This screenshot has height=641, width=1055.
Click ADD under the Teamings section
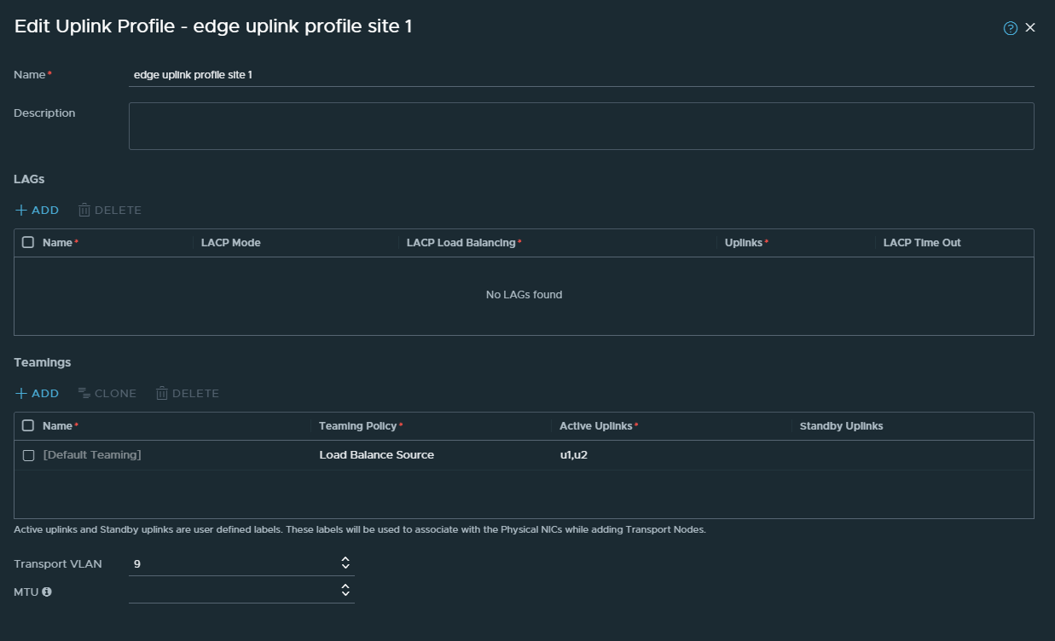pyautogui.click(x=37, y=393)
